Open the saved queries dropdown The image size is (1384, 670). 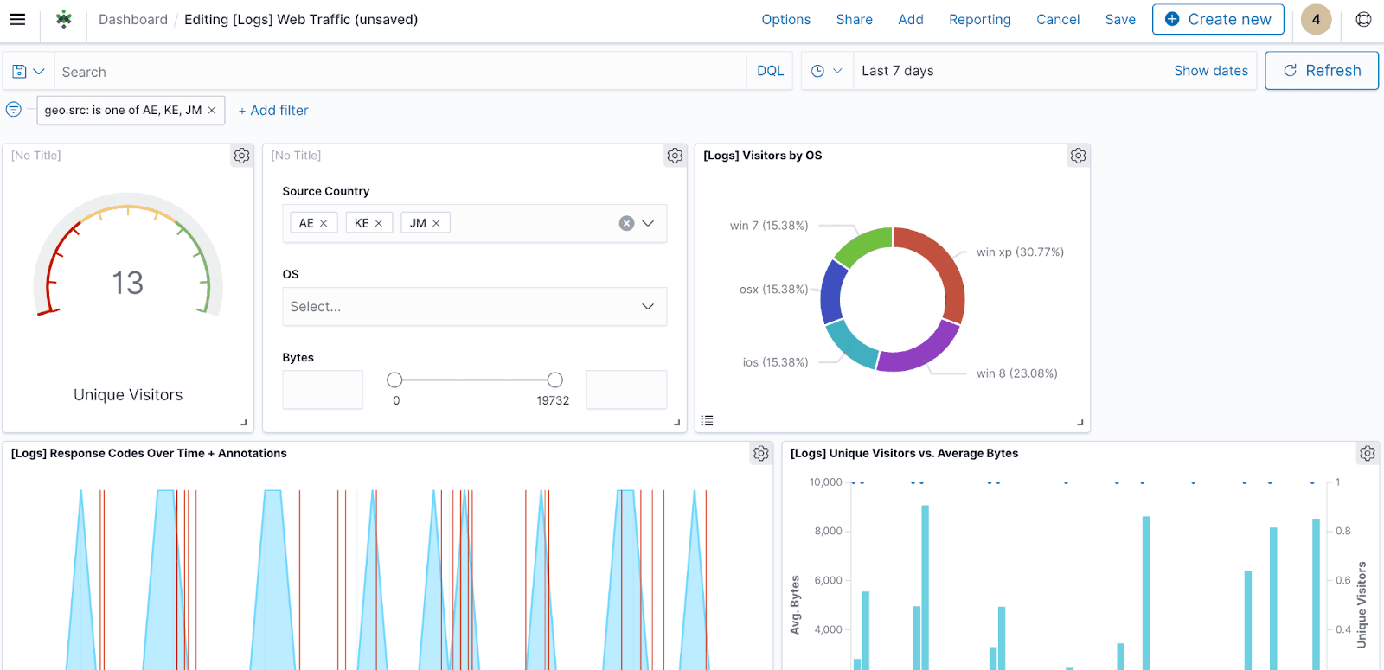click(29, 71)
